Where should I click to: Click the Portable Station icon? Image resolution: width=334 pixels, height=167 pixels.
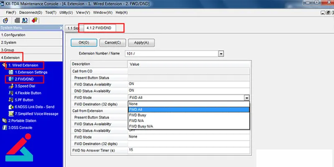[x=5, y=121]
